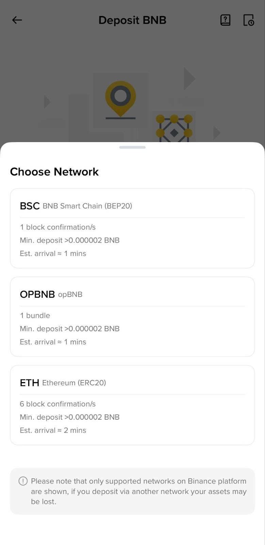
Task: Select the OPBNB network option
Action: click(132, 317)
